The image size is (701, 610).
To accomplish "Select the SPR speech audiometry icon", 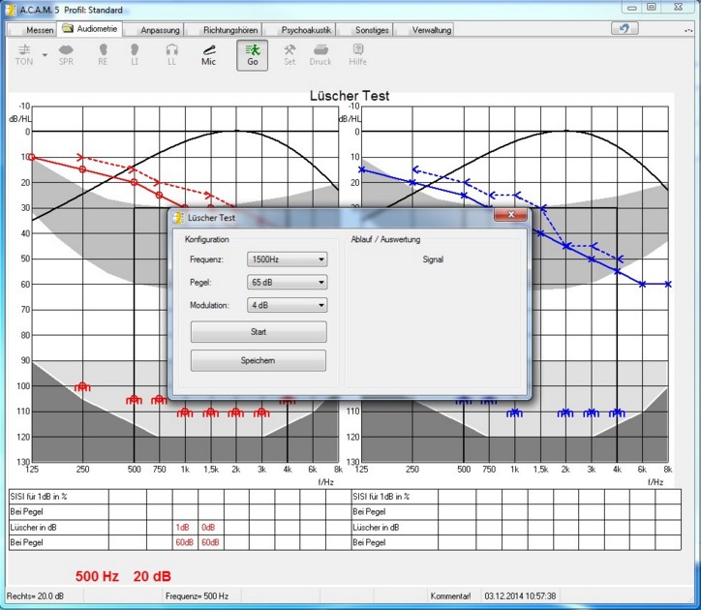I will (66, 55).
